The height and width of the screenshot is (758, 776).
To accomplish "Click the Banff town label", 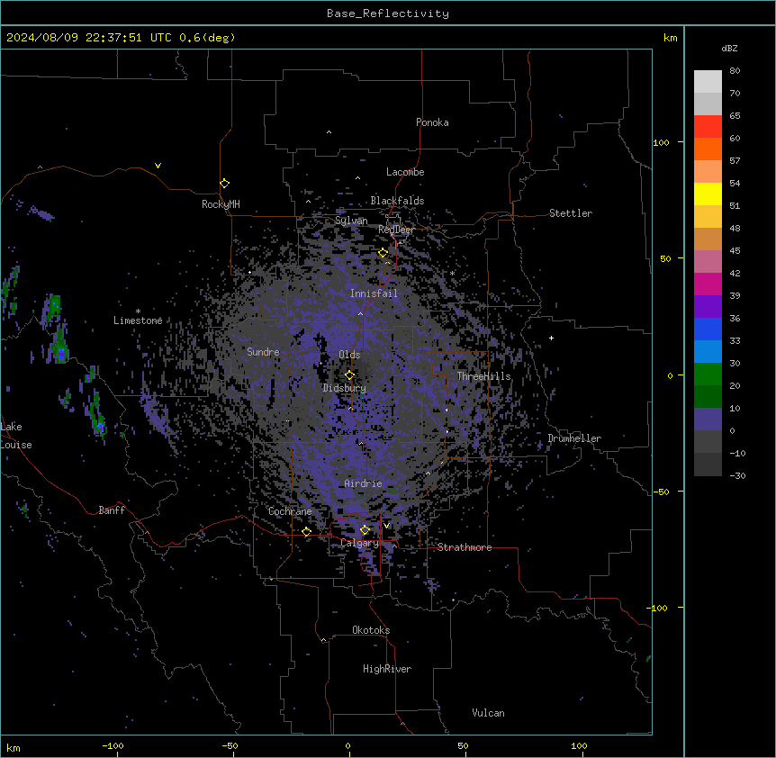I will [112, 510].
